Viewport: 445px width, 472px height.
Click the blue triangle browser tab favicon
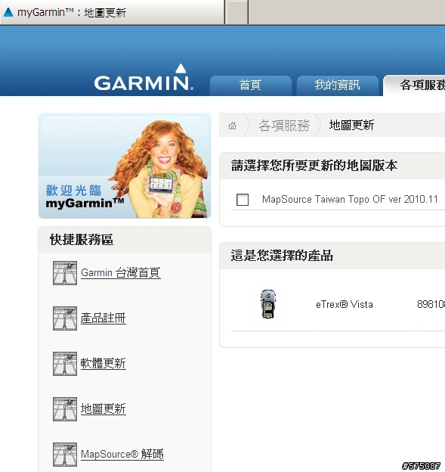point(8,12)
